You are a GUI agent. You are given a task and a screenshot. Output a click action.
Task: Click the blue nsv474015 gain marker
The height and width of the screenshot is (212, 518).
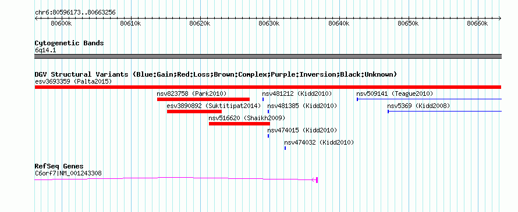(268, 136)
